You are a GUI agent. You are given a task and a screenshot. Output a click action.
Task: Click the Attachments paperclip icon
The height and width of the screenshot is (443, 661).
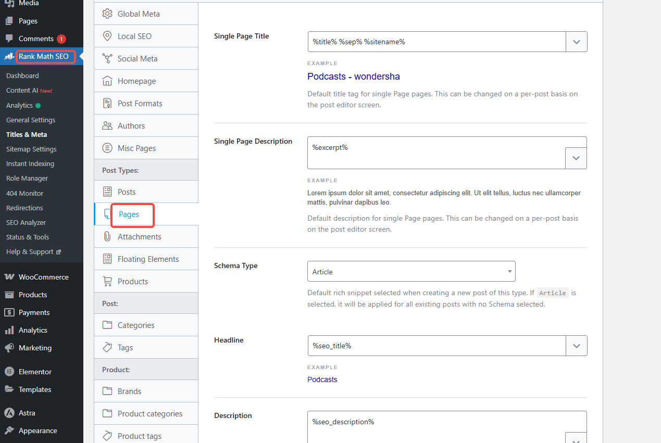[107, 237]
